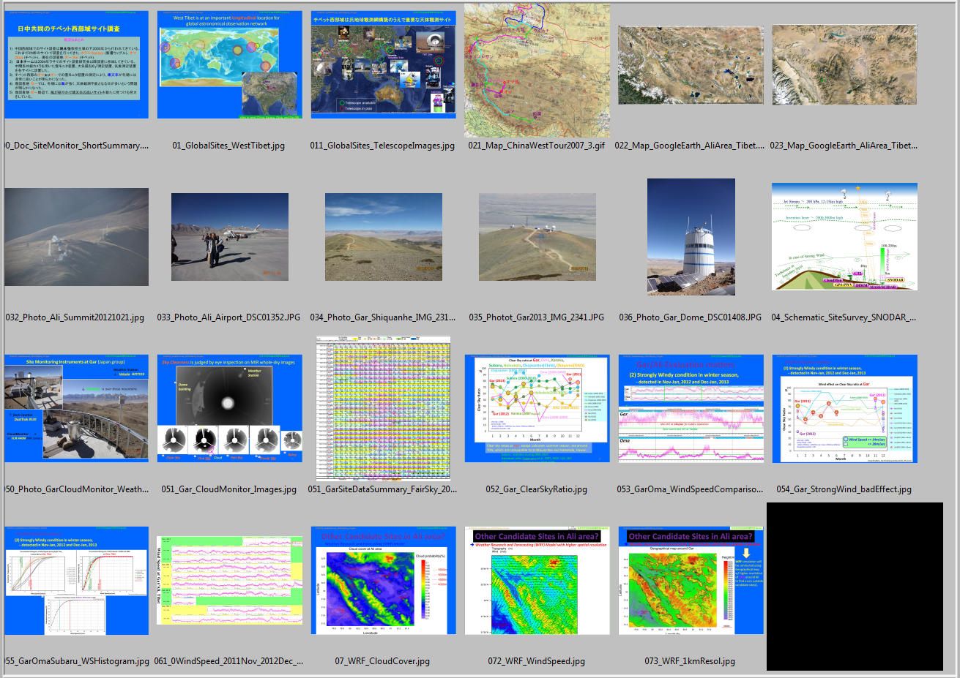Viewport: 960px width, 678px height.
Task: Open the 053_GarOma_WindSpeedCompariso slide
Action: tap(690, 408)
